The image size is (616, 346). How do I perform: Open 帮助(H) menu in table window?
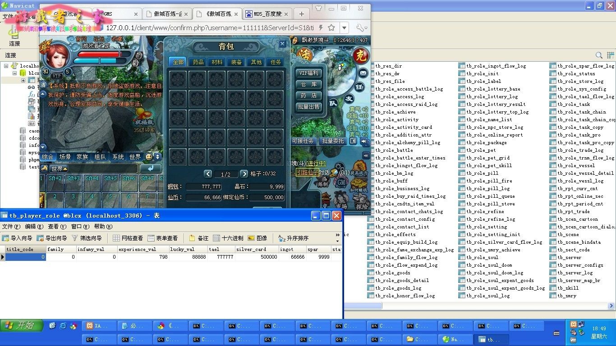103,227
